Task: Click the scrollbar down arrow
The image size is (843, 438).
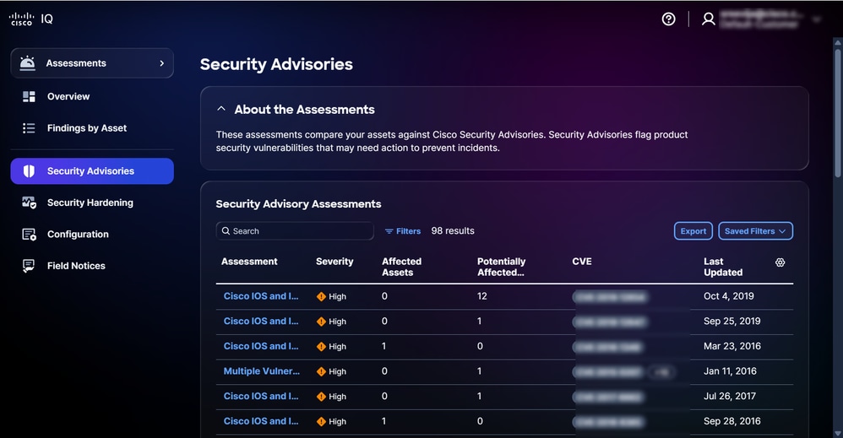Action: click(x=837, y=433)
